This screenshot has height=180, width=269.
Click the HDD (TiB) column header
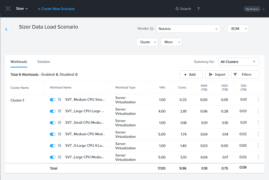click(x=225, y=87)
